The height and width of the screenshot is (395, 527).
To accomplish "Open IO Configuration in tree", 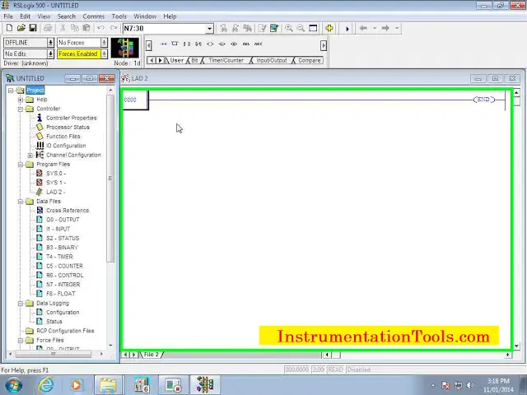I will 66,146.
